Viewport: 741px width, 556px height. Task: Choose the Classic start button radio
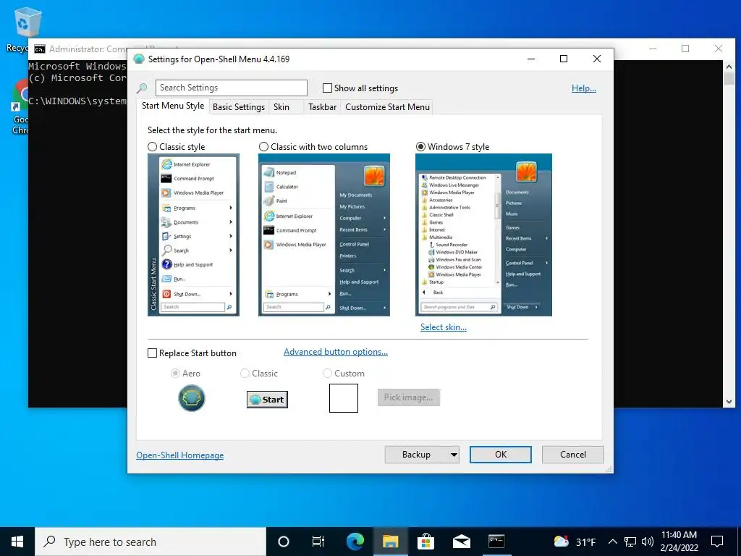[245, 374]
